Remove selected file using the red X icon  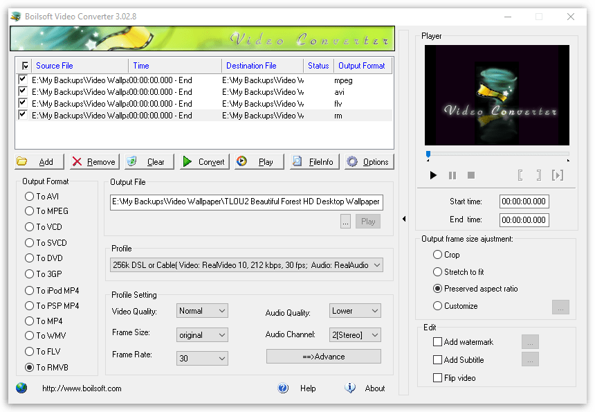coord(75,161)
